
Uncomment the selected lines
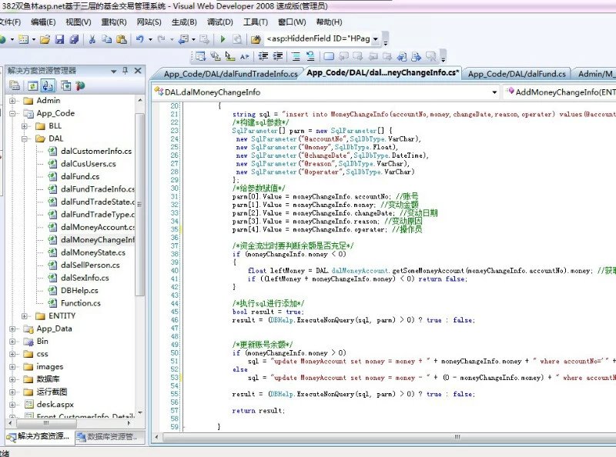tap(310, 56)
